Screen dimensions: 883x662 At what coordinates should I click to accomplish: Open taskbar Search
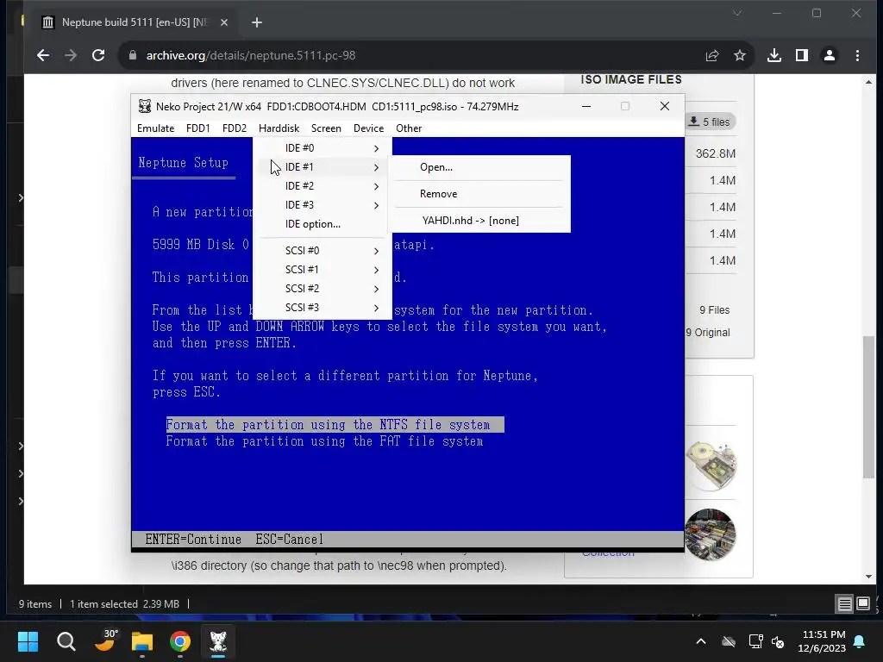point(66,641)
